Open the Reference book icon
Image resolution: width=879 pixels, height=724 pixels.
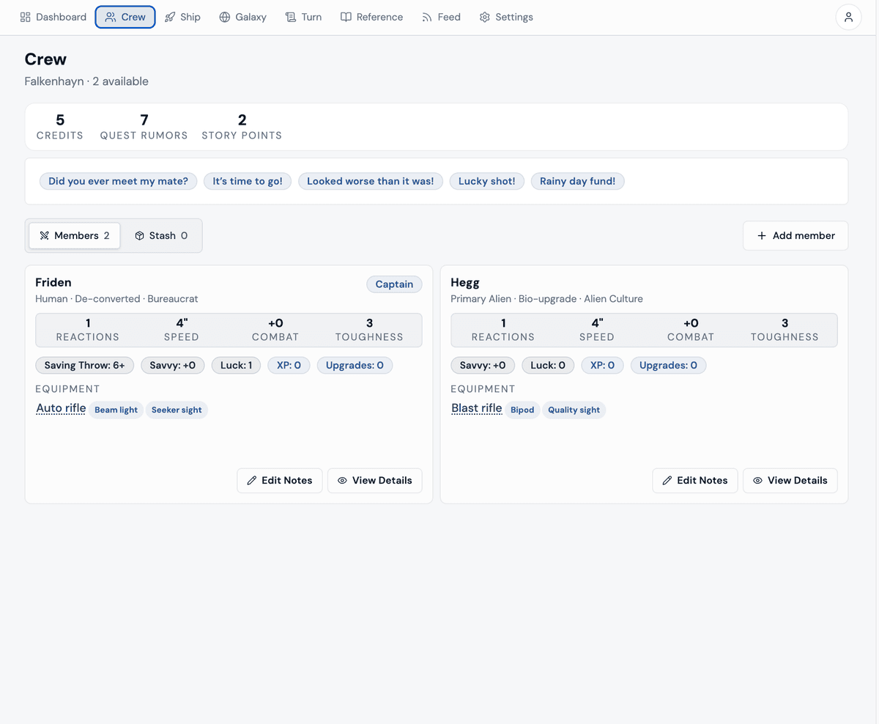pos(346,17)
